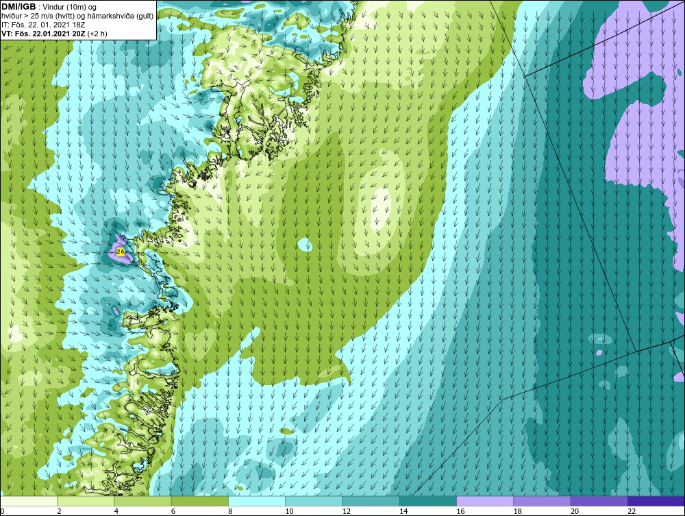
Task: Select the 6–8 m/s olive green swatch
Action: (x=199, y=501)
